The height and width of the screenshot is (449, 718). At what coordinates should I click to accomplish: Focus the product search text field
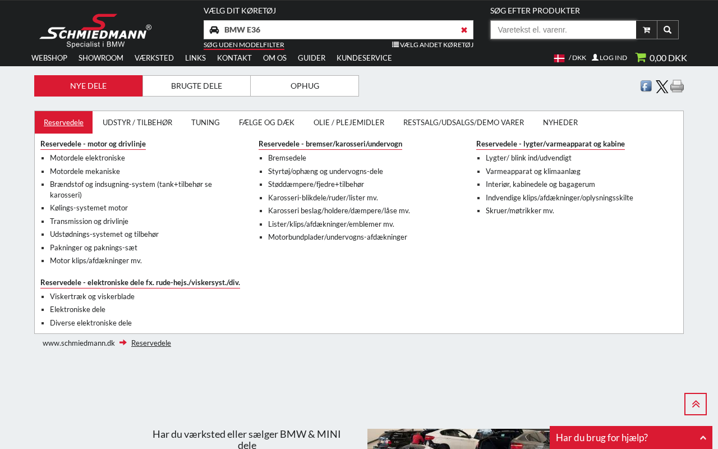pyautogui.click(x=563, y=30)
